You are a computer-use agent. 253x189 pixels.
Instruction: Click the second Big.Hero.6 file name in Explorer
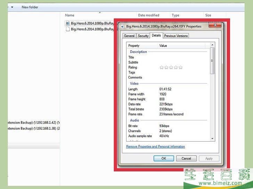[x=92, y=29]
